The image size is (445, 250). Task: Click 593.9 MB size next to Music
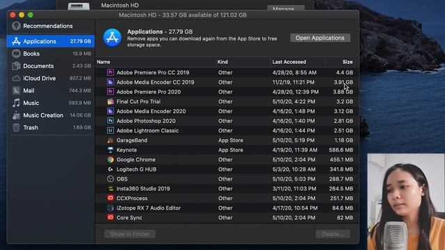pos(80,103)
